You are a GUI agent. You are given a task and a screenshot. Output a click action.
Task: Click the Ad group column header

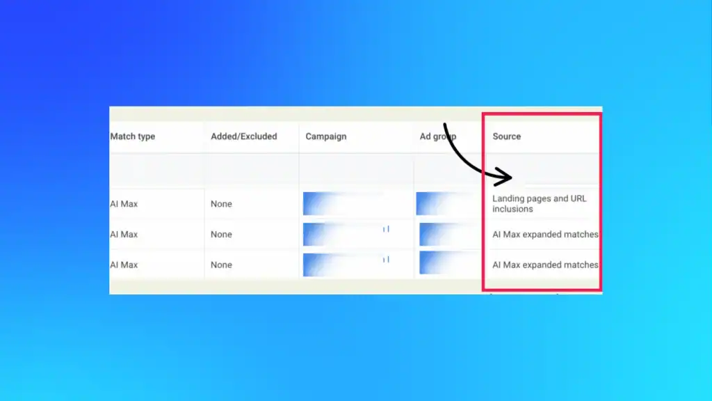pyautogui.click(x=438, y=136)
